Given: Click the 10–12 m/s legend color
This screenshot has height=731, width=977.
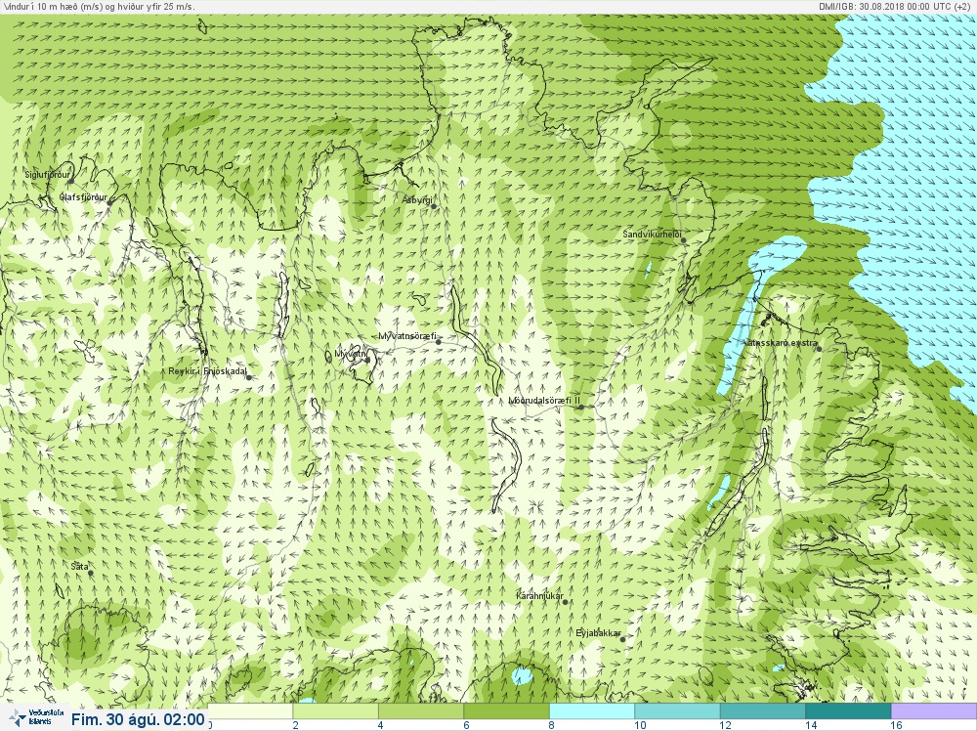Looking at the screenshot, I should click(677, 711).
